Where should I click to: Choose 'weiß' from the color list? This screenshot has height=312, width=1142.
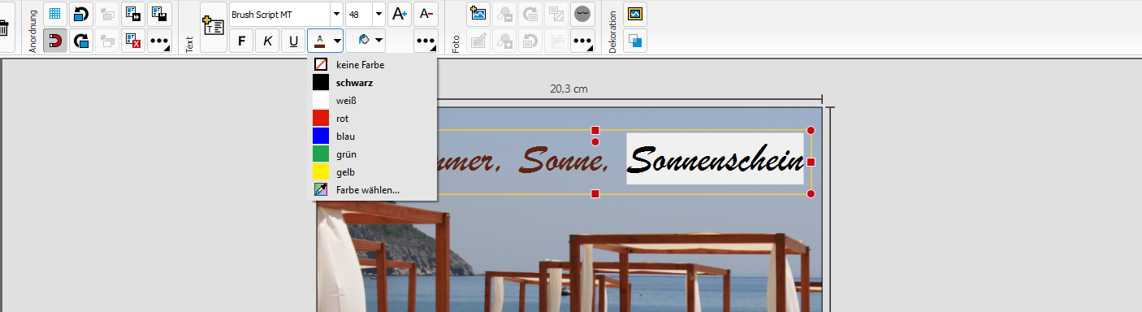pyautogui.click(x=373, y=101)
